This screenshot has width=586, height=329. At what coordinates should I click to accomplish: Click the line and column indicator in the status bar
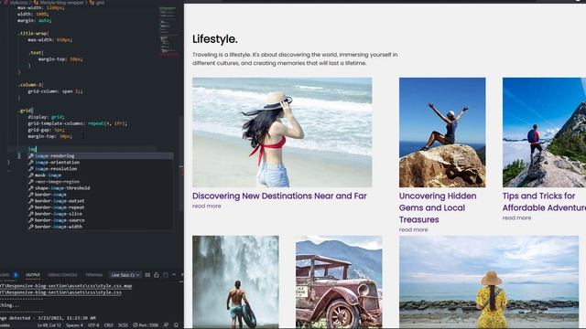point(49,325)
